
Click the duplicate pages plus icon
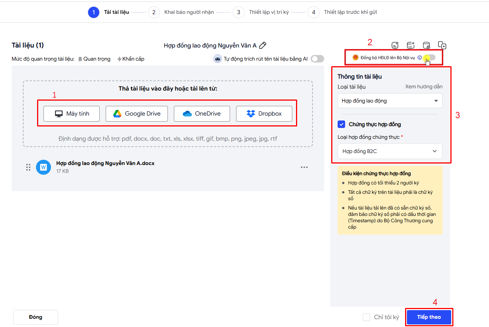click(x=442, y=45)
